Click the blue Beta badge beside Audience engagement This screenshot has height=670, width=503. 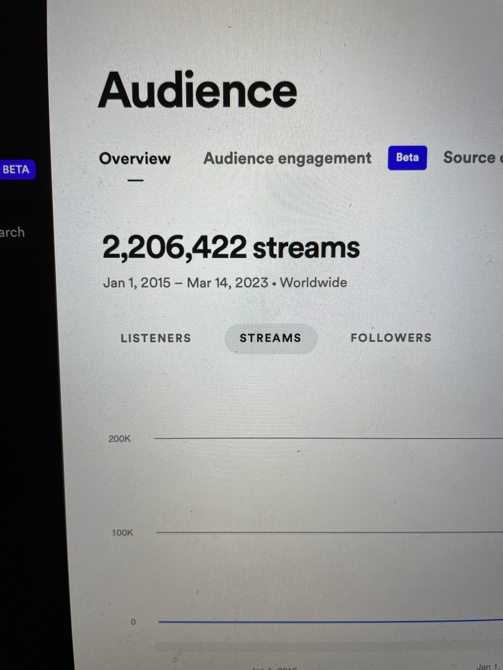pyautogui.click(x=407, y=158)
